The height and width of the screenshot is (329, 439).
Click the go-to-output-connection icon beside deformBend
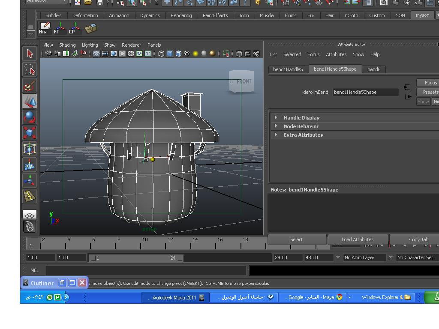408,97
